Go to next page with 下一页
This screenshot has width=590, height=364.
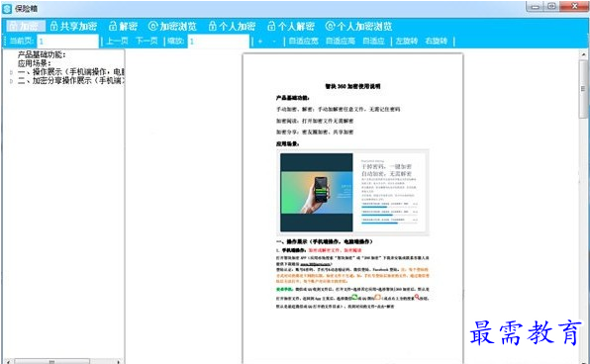click(x=147, y=41)
